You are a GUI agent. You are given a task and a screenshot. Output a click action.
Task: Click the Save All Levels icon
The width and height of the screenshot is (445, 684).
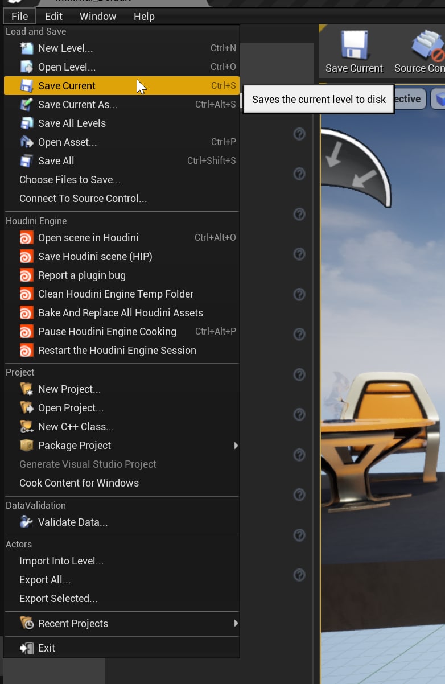[x=26, y=123]
